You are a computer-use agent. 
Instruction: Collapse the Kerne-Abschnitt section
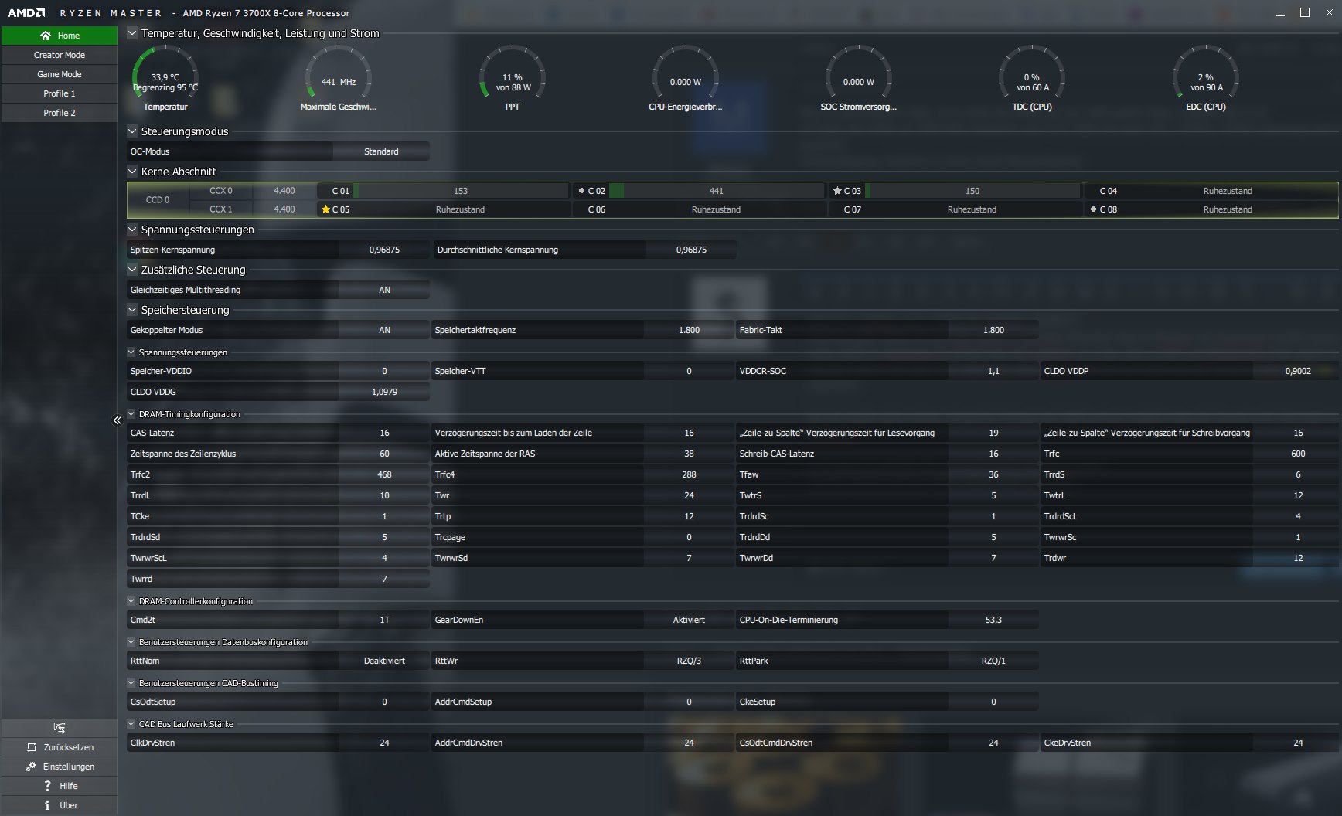pos(132,172)
